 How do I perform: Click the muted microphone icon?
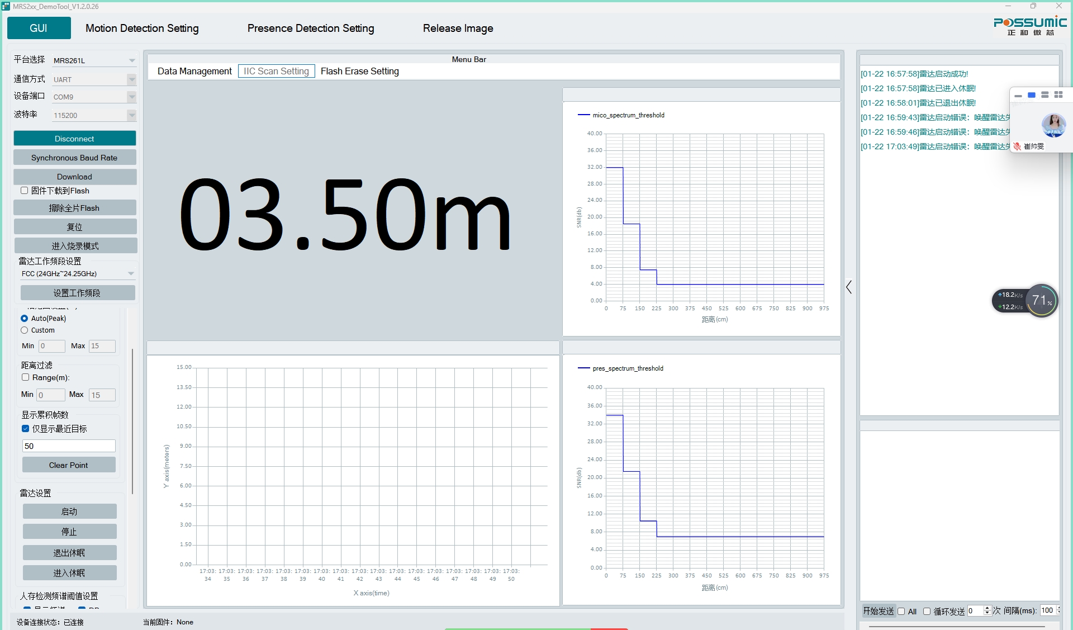(1017, 146)
